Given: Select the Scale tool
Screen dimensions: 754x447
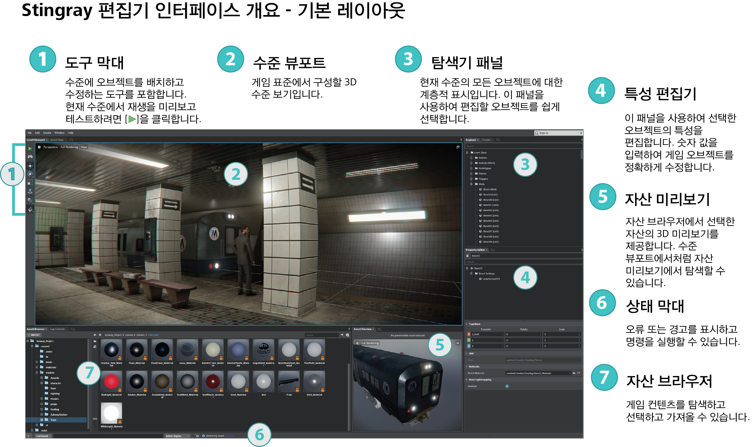Looking at the screenshot, I should (30, 182).
